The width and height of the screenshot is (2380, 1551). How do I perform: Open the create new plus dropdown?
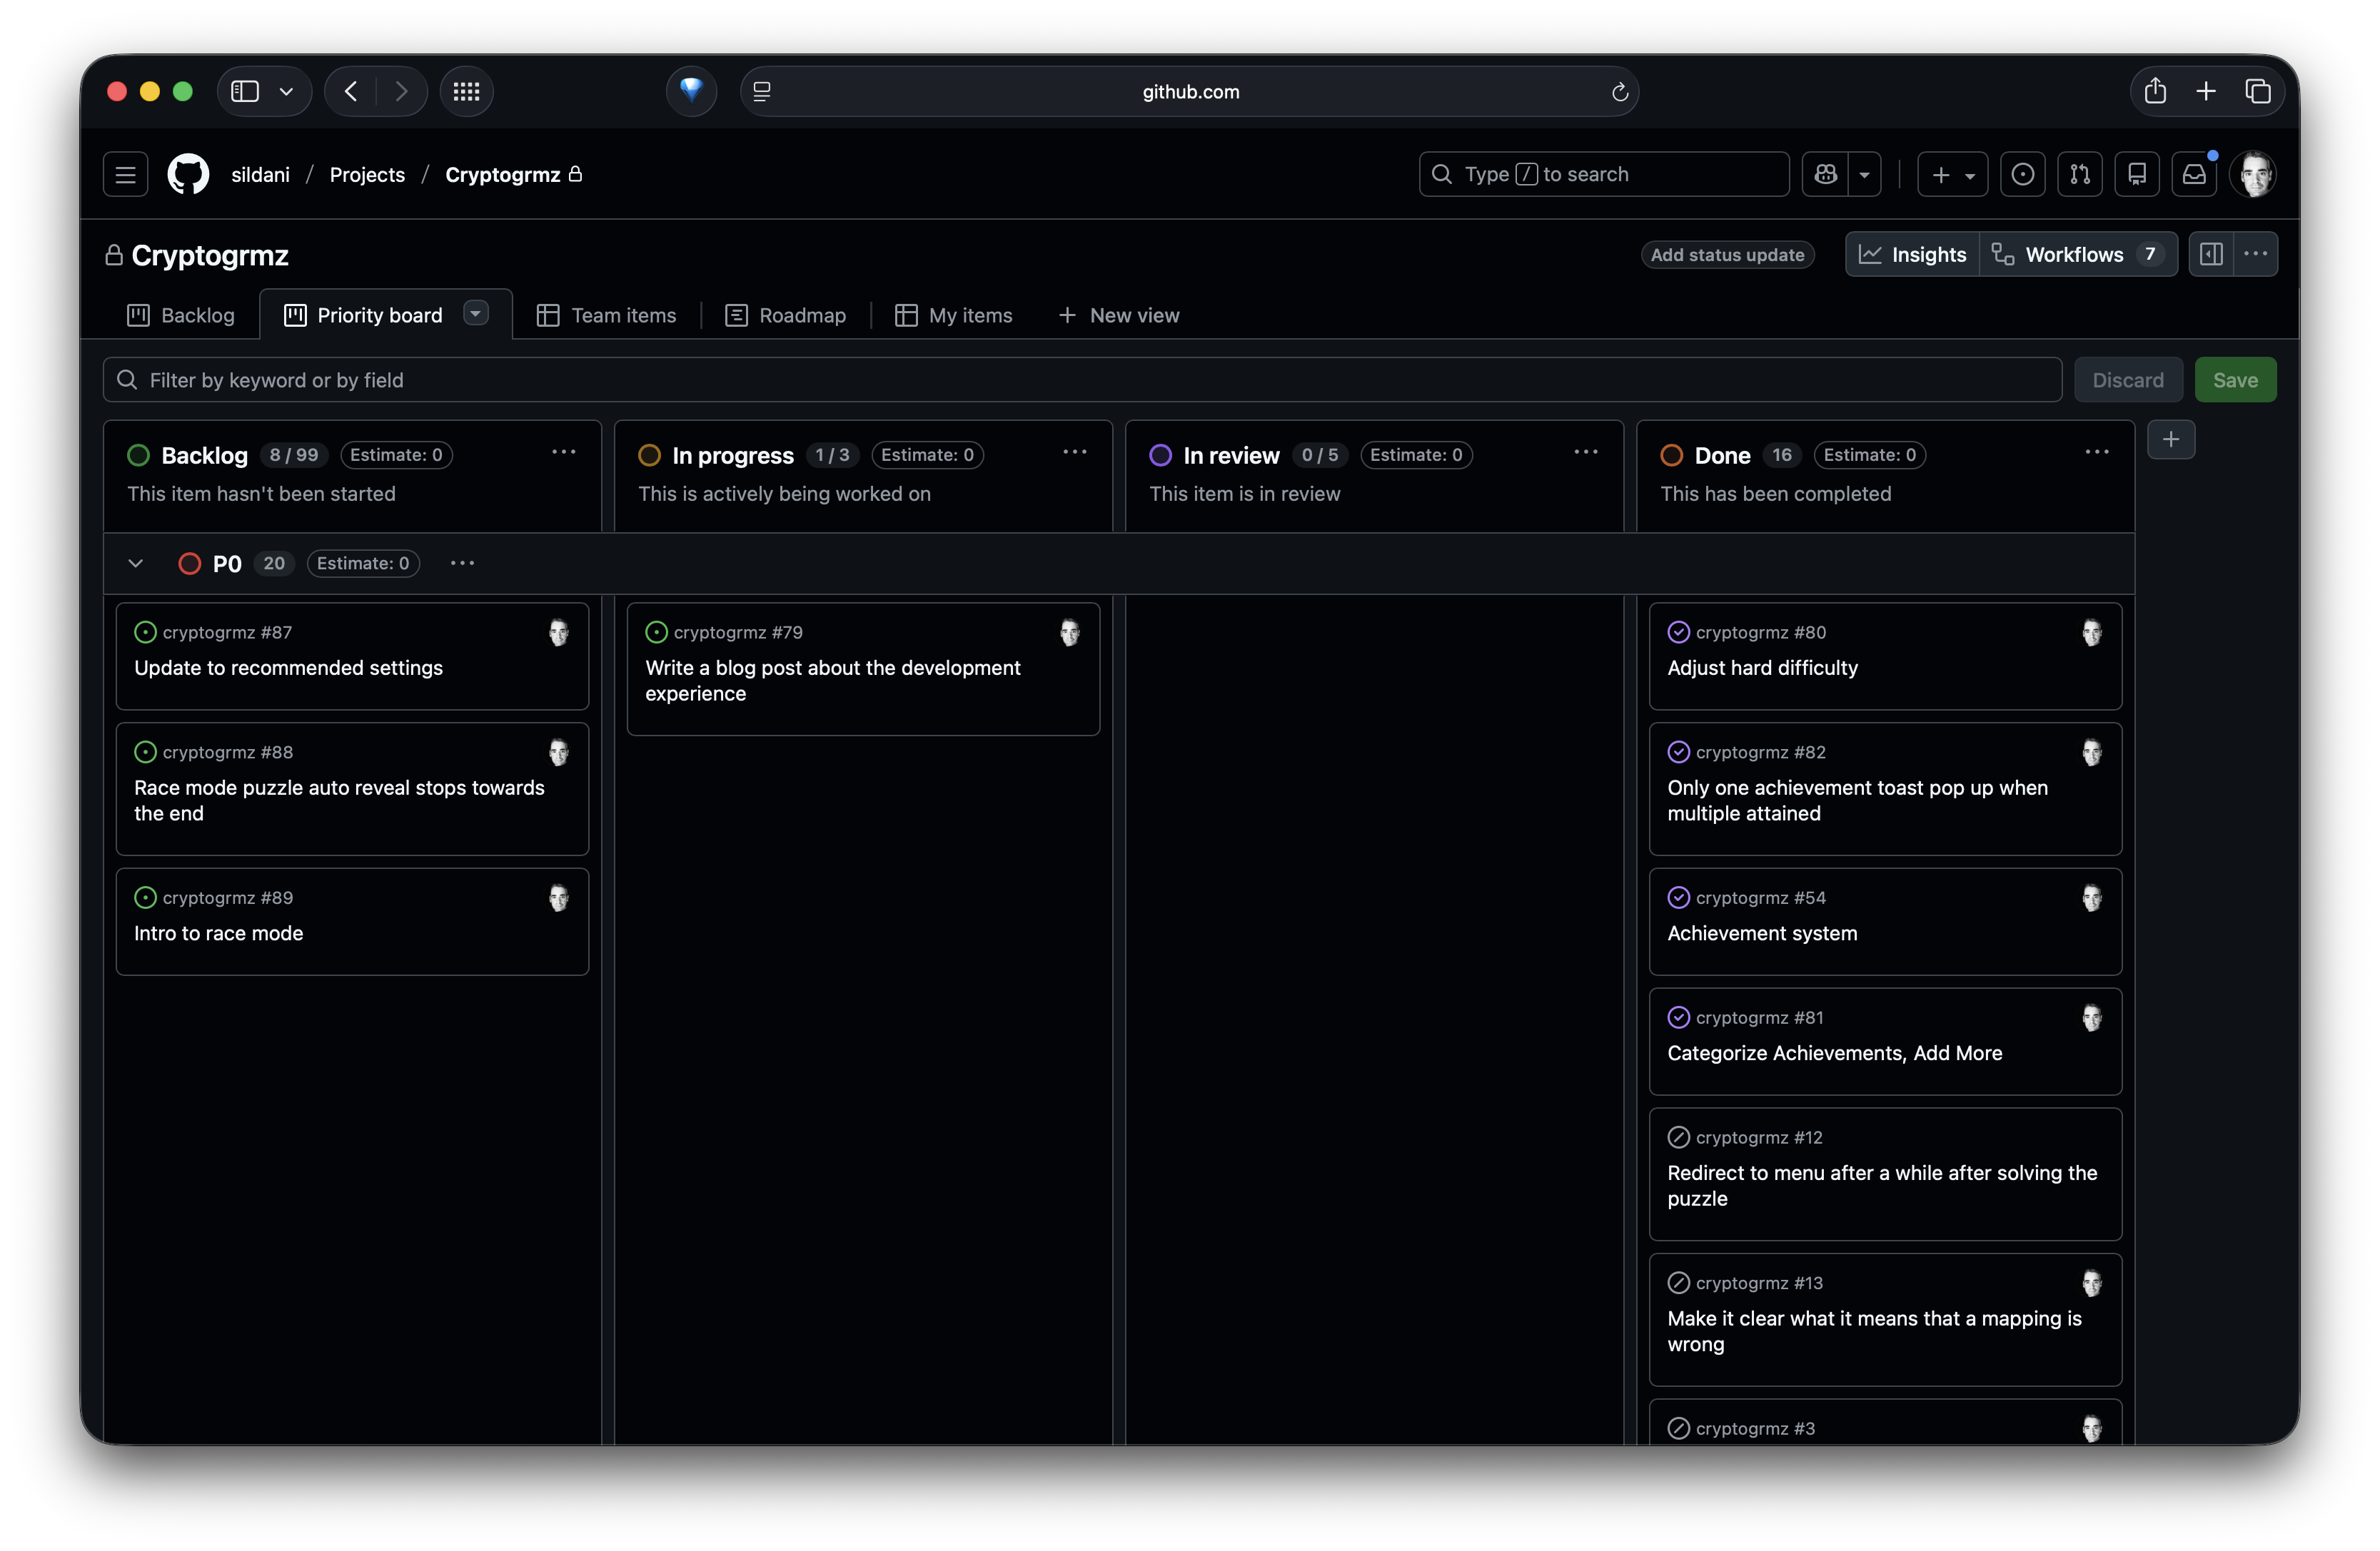point(1952,174)
